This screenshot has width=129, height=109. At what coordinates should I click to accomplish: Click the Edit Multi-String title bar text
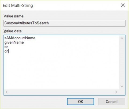click(x=18, y=6)
